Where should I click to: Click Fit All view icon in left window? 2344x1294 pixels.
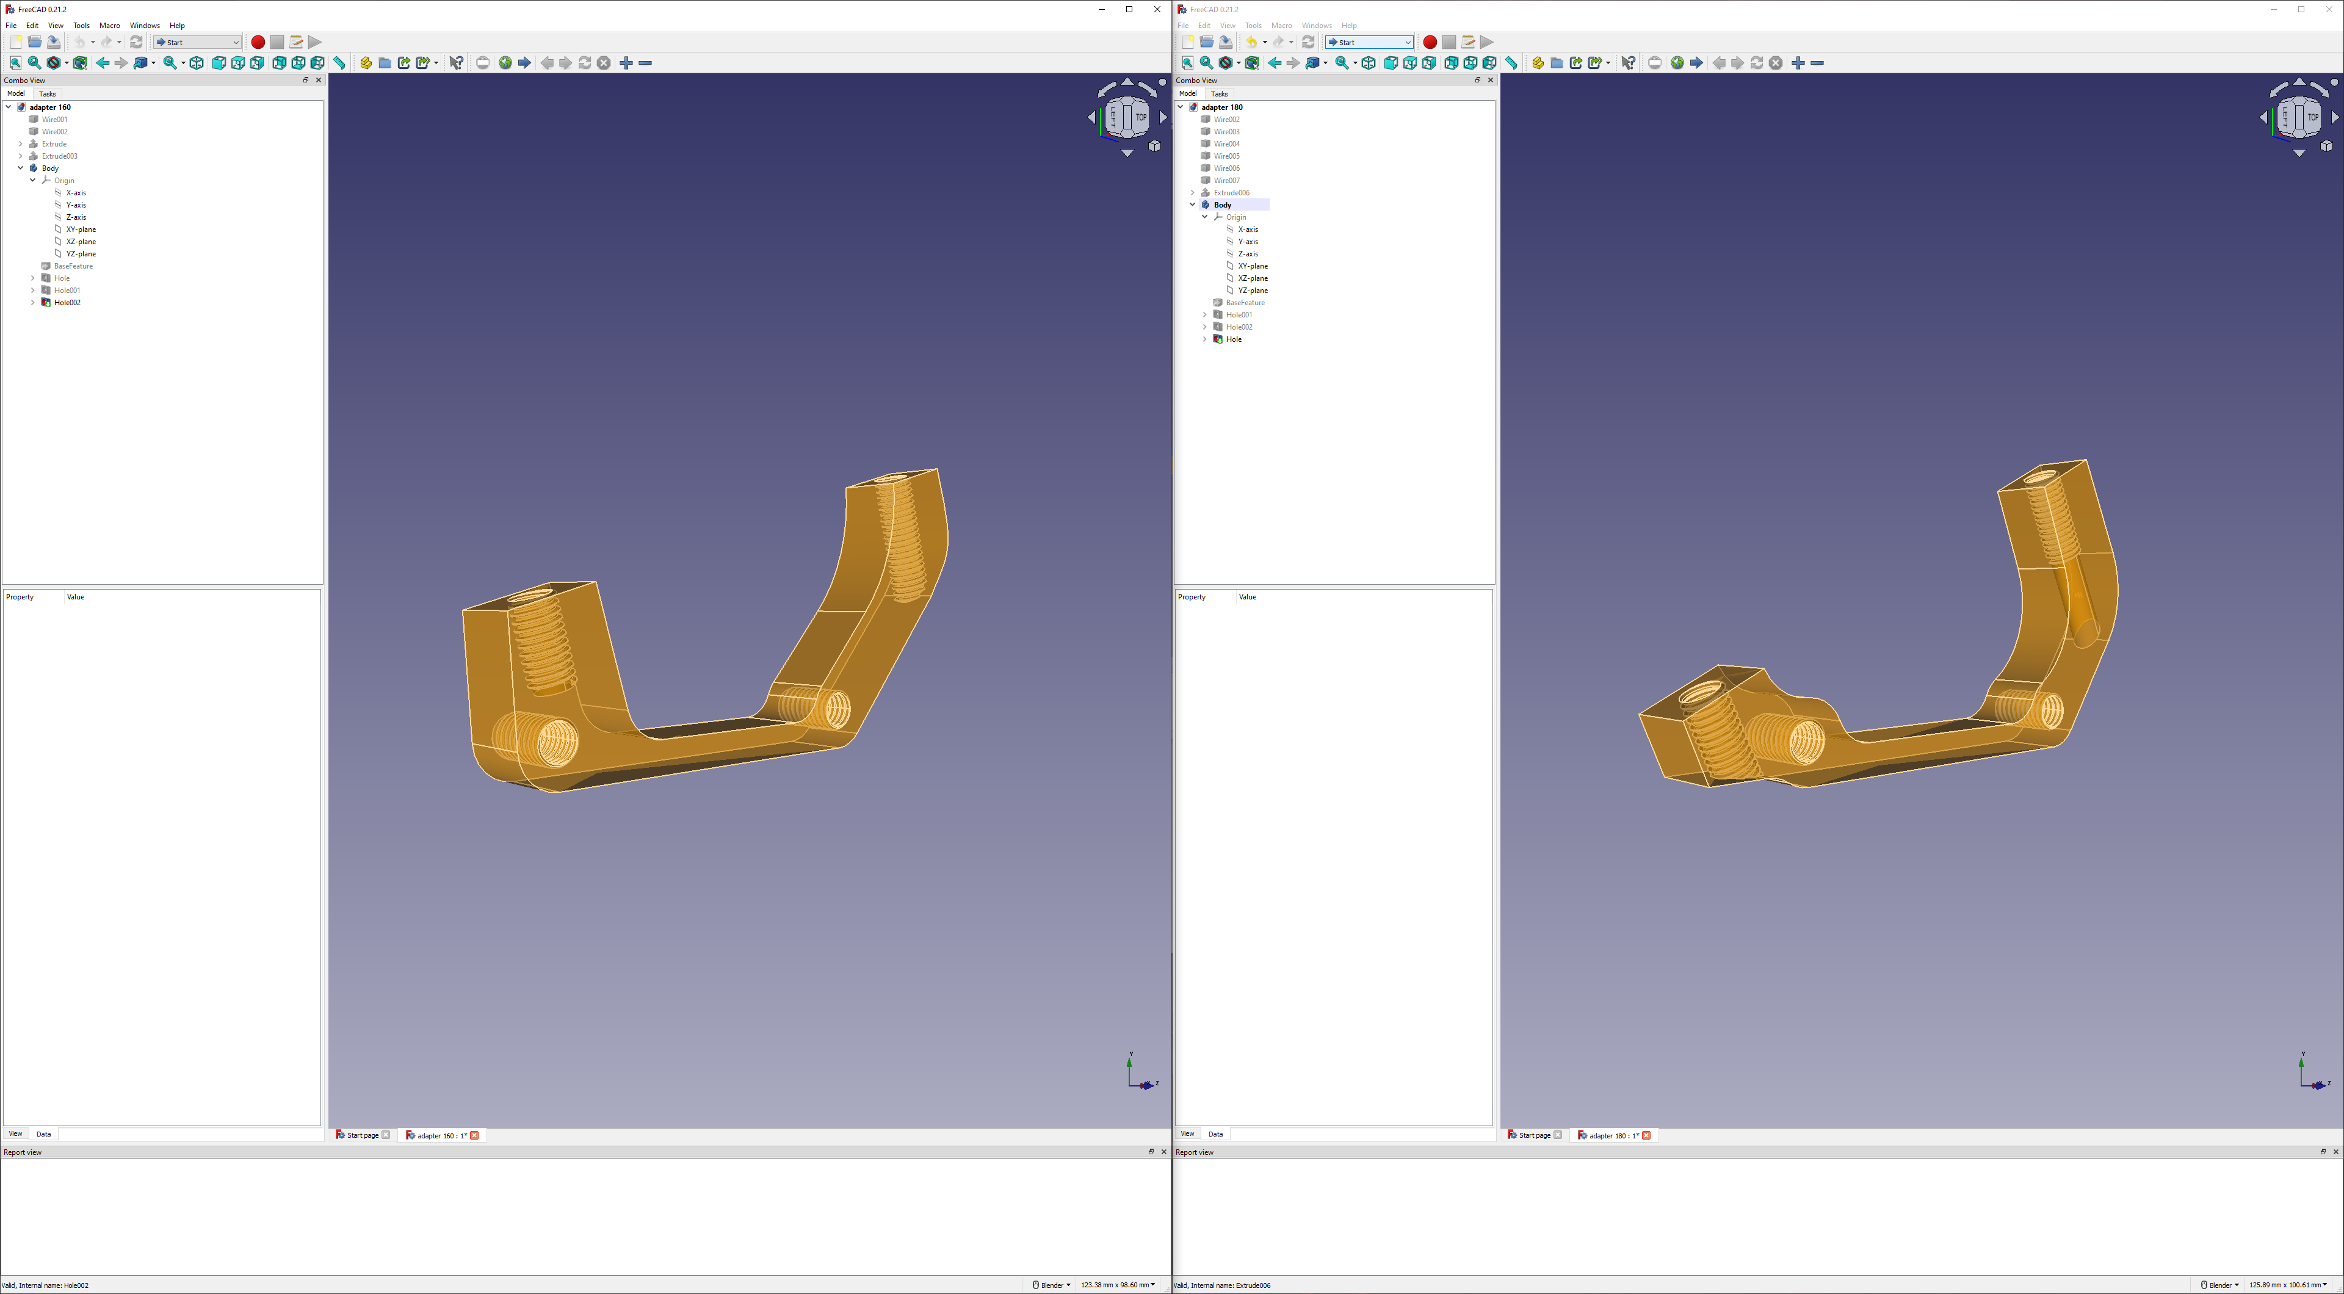[x=15, y=63]
